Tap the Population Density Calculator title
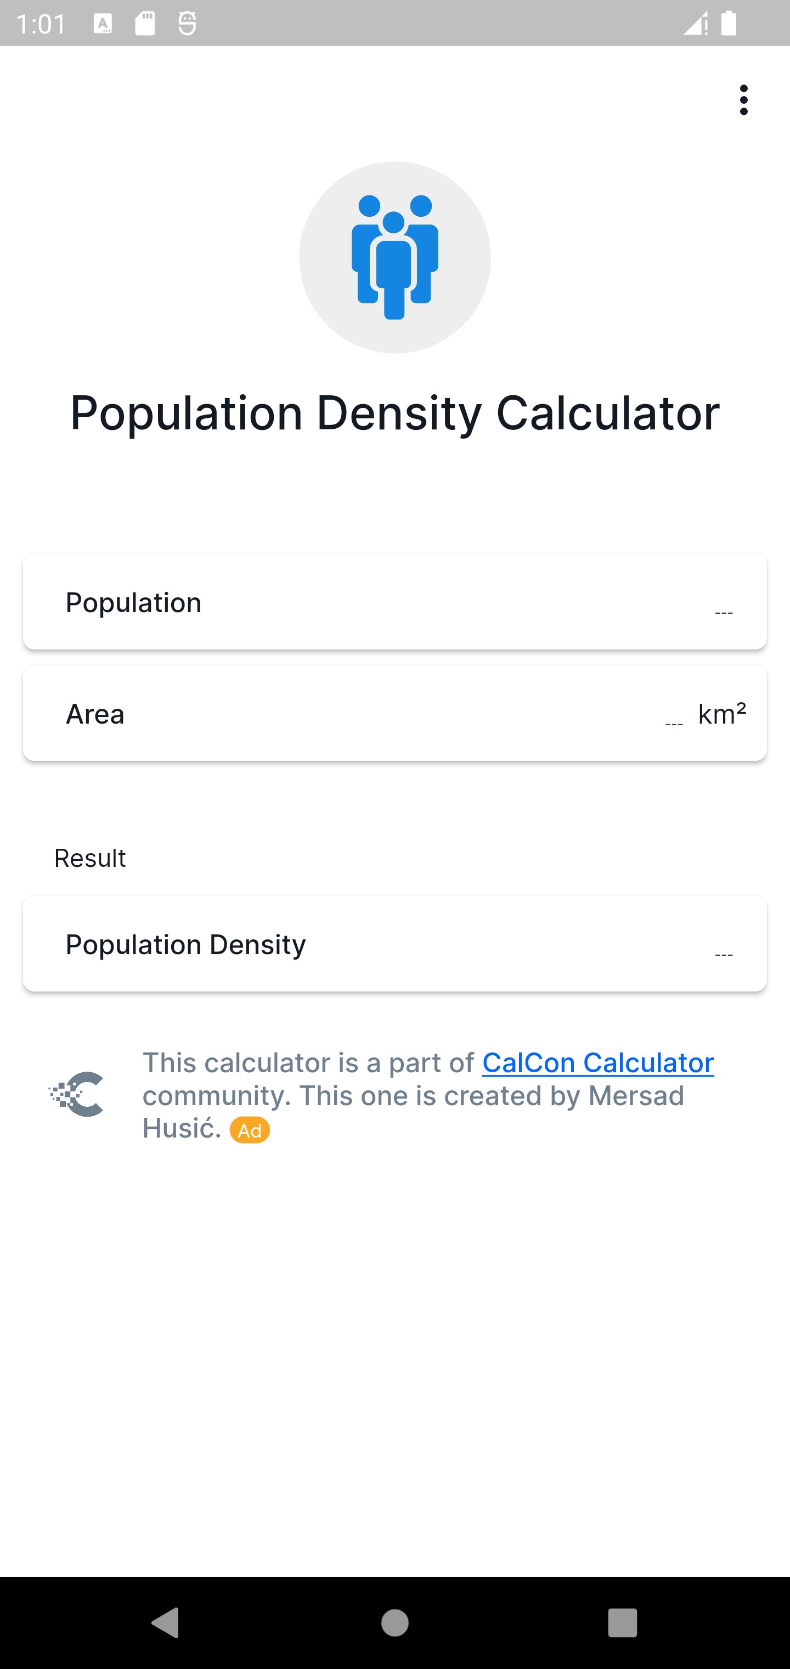The width and height of the screenshot is (790, 1669). [394, 413]
